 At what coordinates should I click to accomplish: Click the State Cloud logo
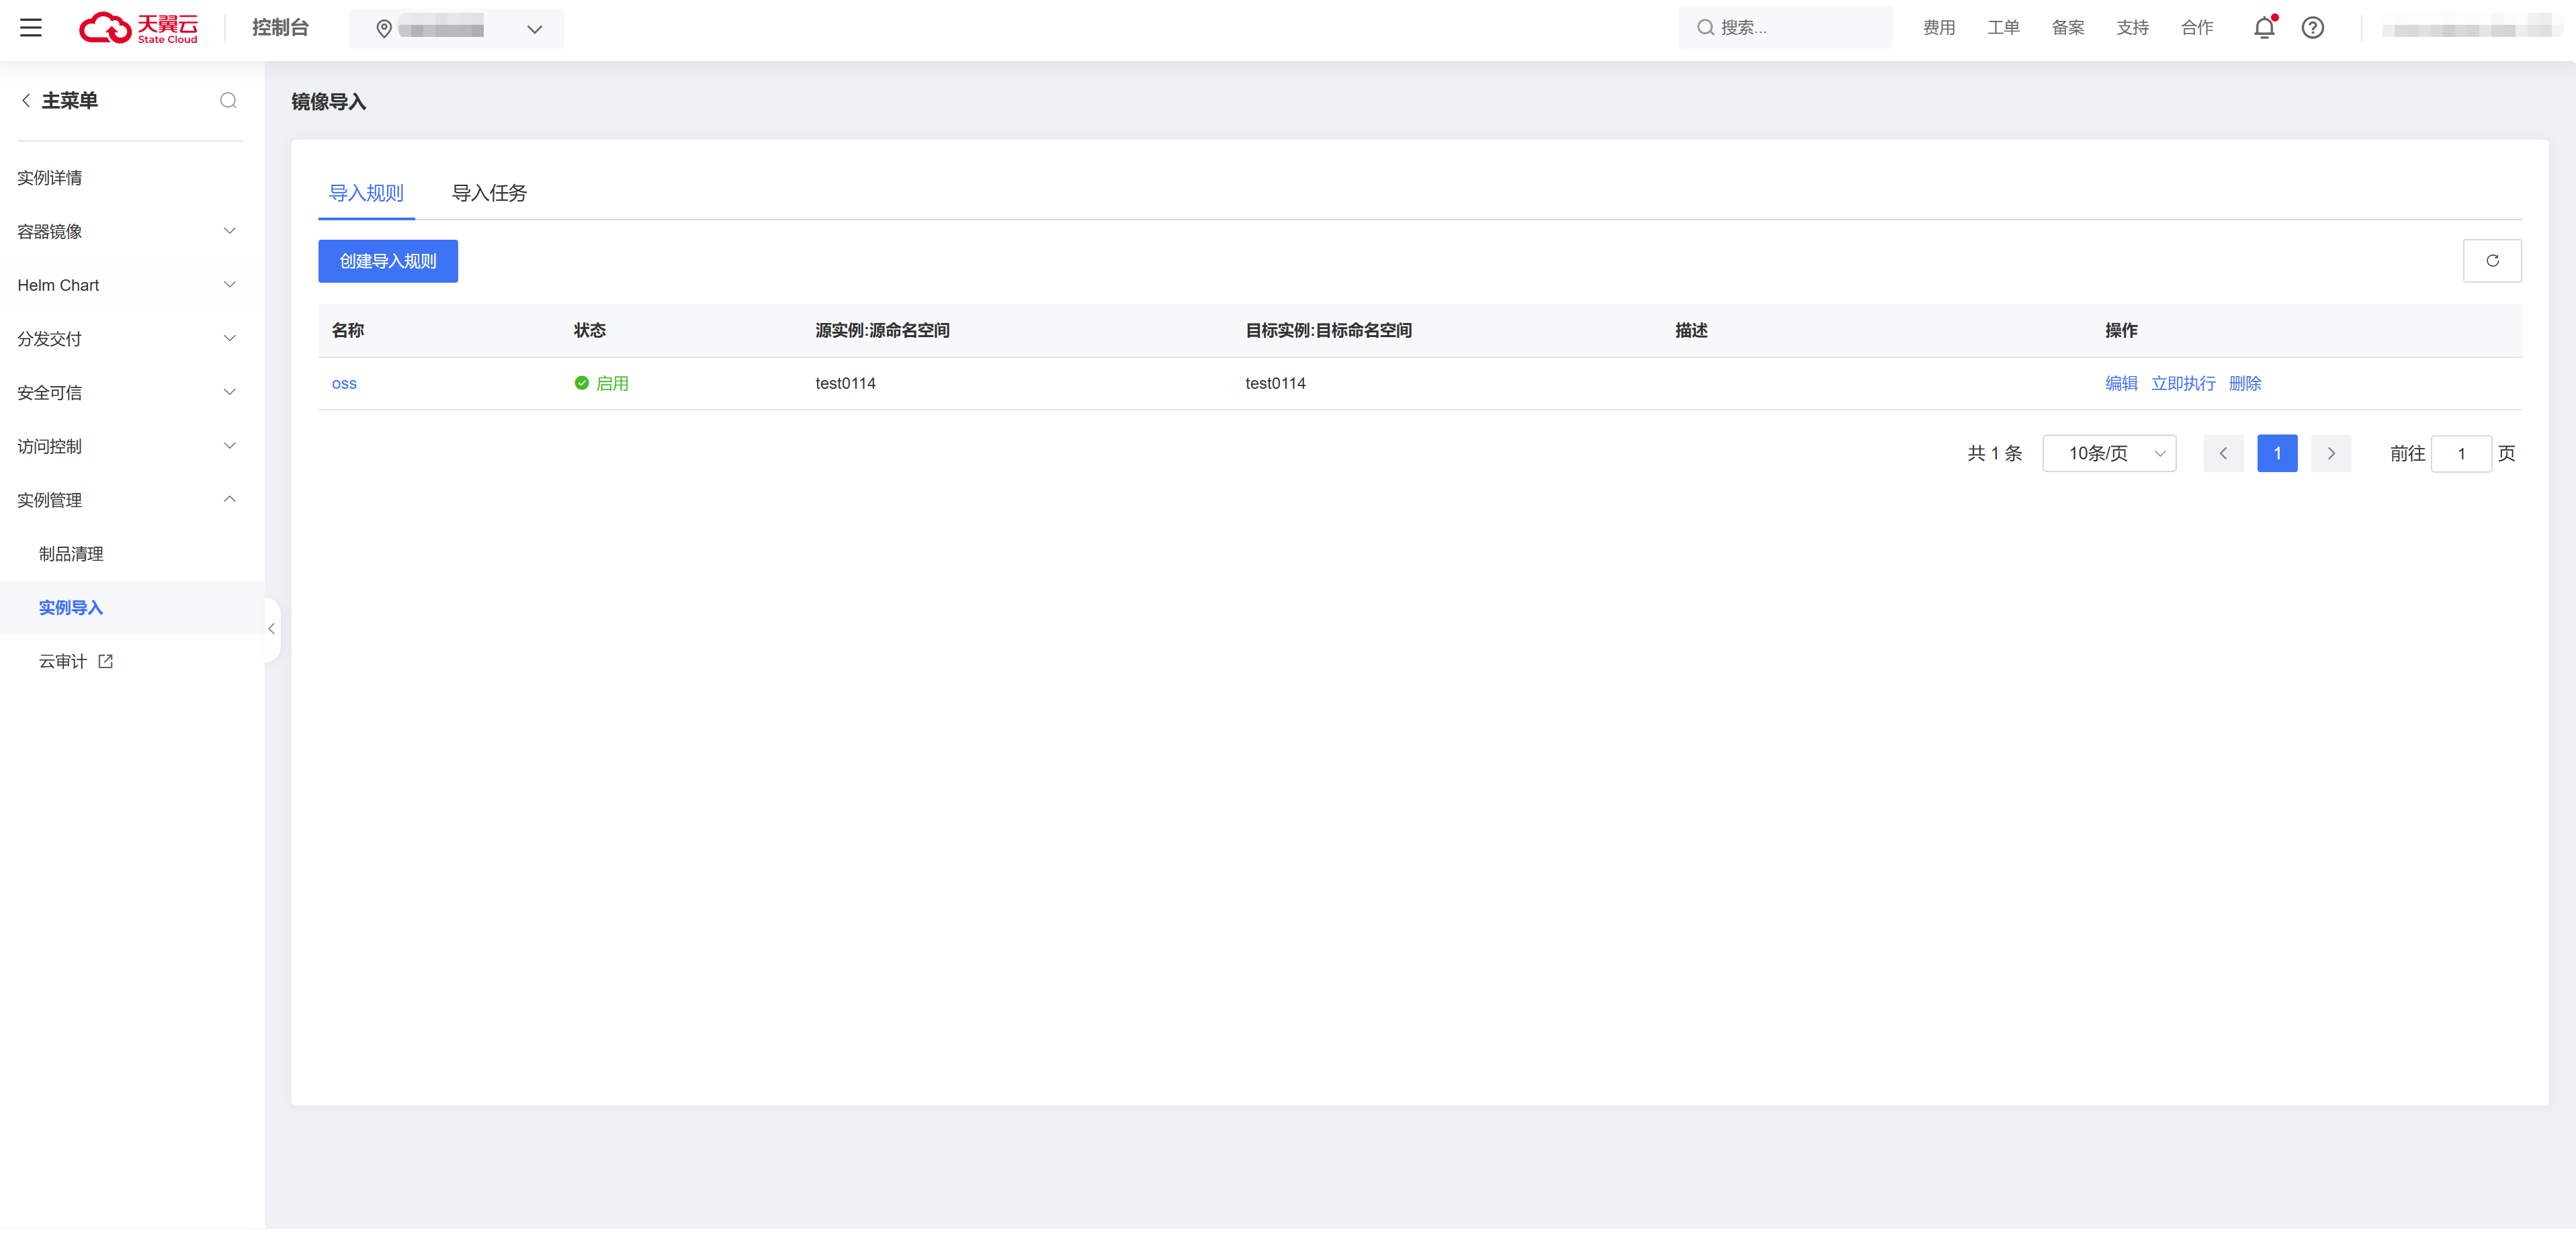point(139,28)
